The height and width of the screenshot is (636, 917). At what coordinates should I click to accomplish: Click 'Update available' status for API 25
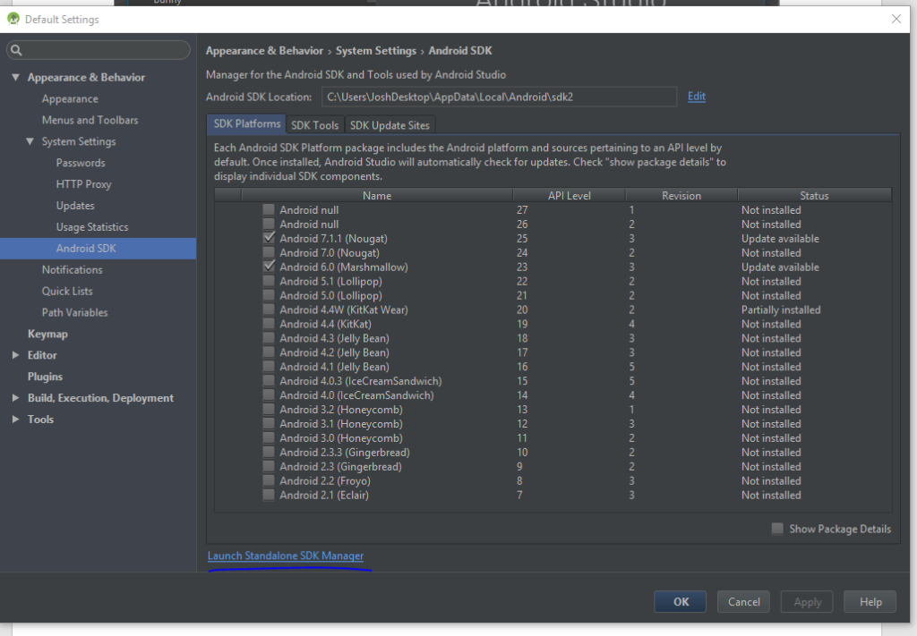pos(780,238)
